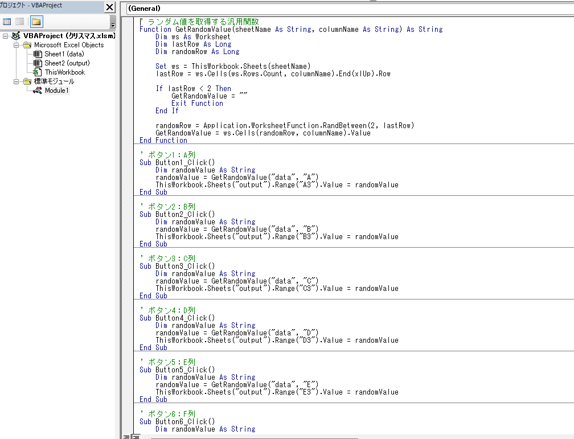This screenshot has width=574, height=439.
Task: Click the View Code icon in project toolbar
Action: (x=7, y=22)
